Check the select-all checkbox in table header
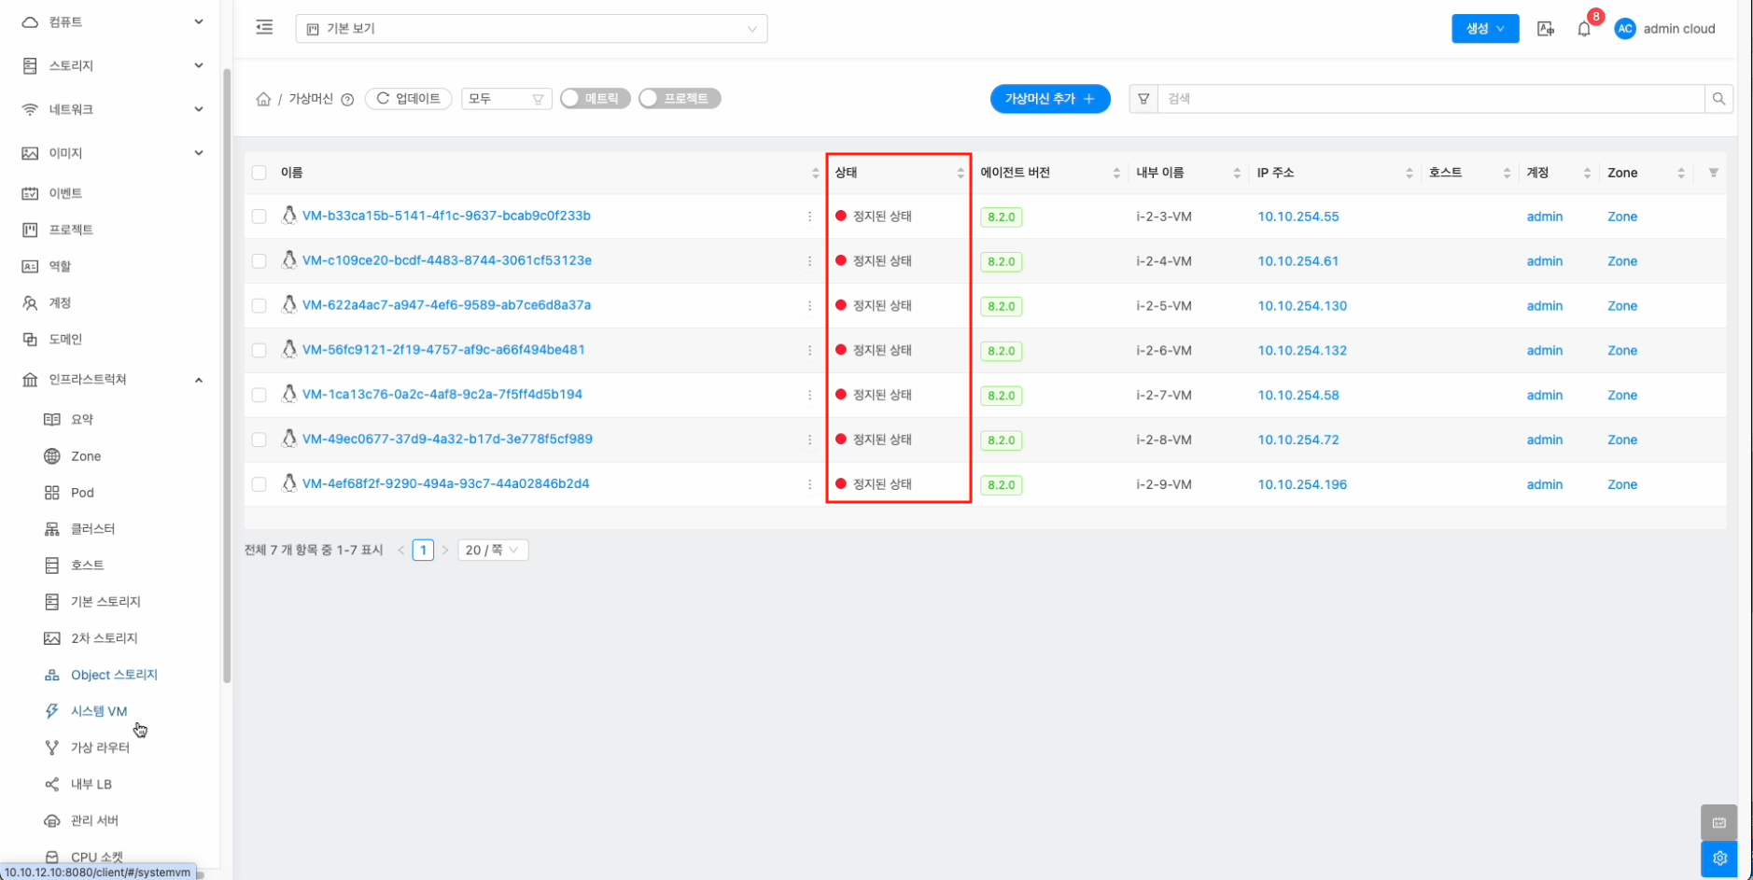This screenshot has height=880, width=1753. [x=259, y=173]
